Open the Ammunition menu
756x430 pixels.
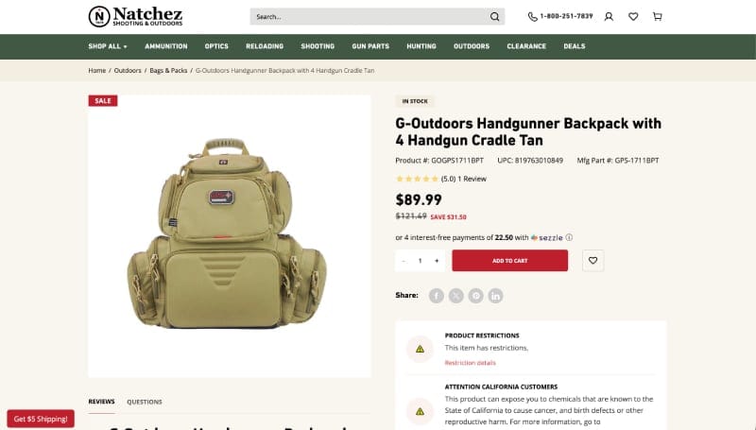[166, 46]
